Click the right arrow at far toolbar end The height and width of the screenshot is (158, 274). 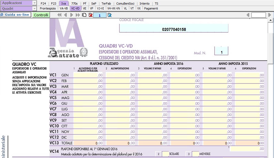[270, 15]
